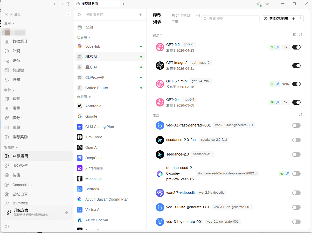Open the history clock icon
Screen dimensions: 312x233
[68, 4]
